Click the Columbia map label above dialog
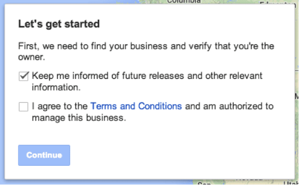299x185 pixels. click(x=184, y=1)
